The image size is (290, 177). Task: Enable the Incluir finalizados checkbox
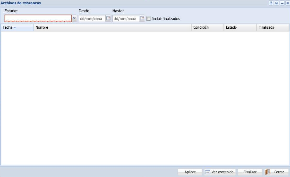coord(148,19)
